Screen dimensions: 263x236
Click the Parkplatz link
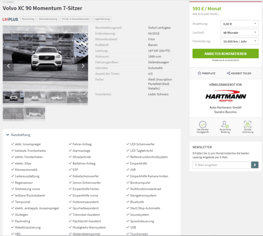point(206,73)
